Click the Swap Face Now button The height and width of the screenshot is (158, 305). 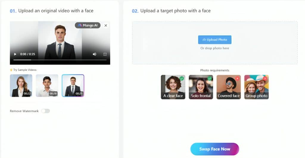215,149
